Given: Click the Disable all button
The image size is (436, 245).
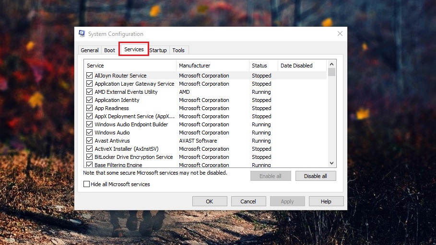Looking at the screenshot, I should coord(316,176).
